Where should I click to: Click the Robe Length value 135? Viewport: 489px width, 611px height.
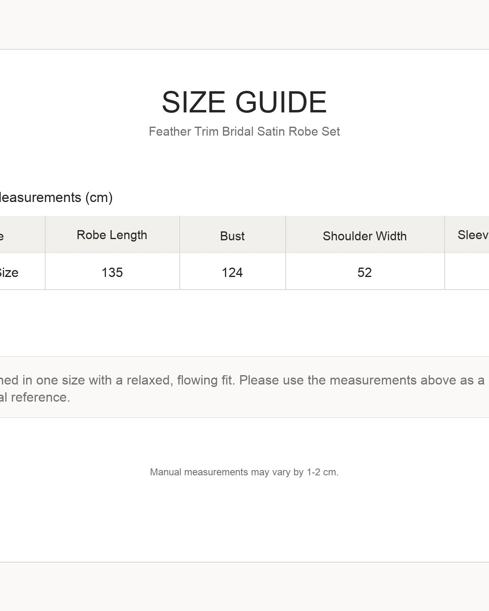click(x=112, y=272)
